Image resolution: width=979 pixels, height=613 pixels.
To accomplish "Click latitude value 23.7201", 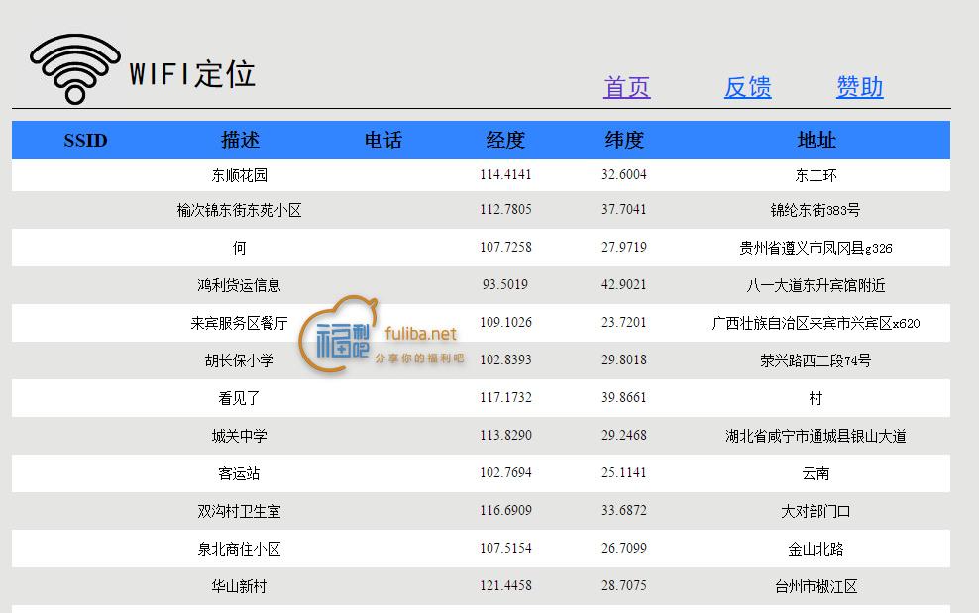I will [x=624, y=322].
